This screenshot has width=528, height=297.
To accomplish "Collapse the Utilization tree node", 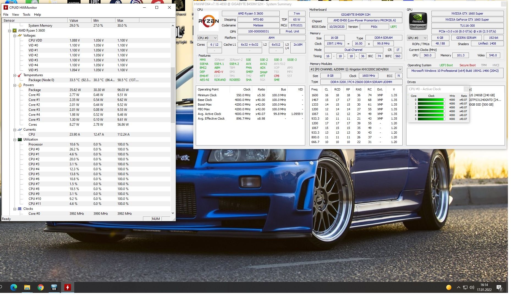I will coord(15,139).
